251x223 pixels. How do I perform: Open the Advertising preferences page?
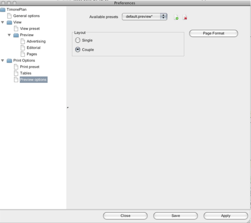(x=36, y=41)
